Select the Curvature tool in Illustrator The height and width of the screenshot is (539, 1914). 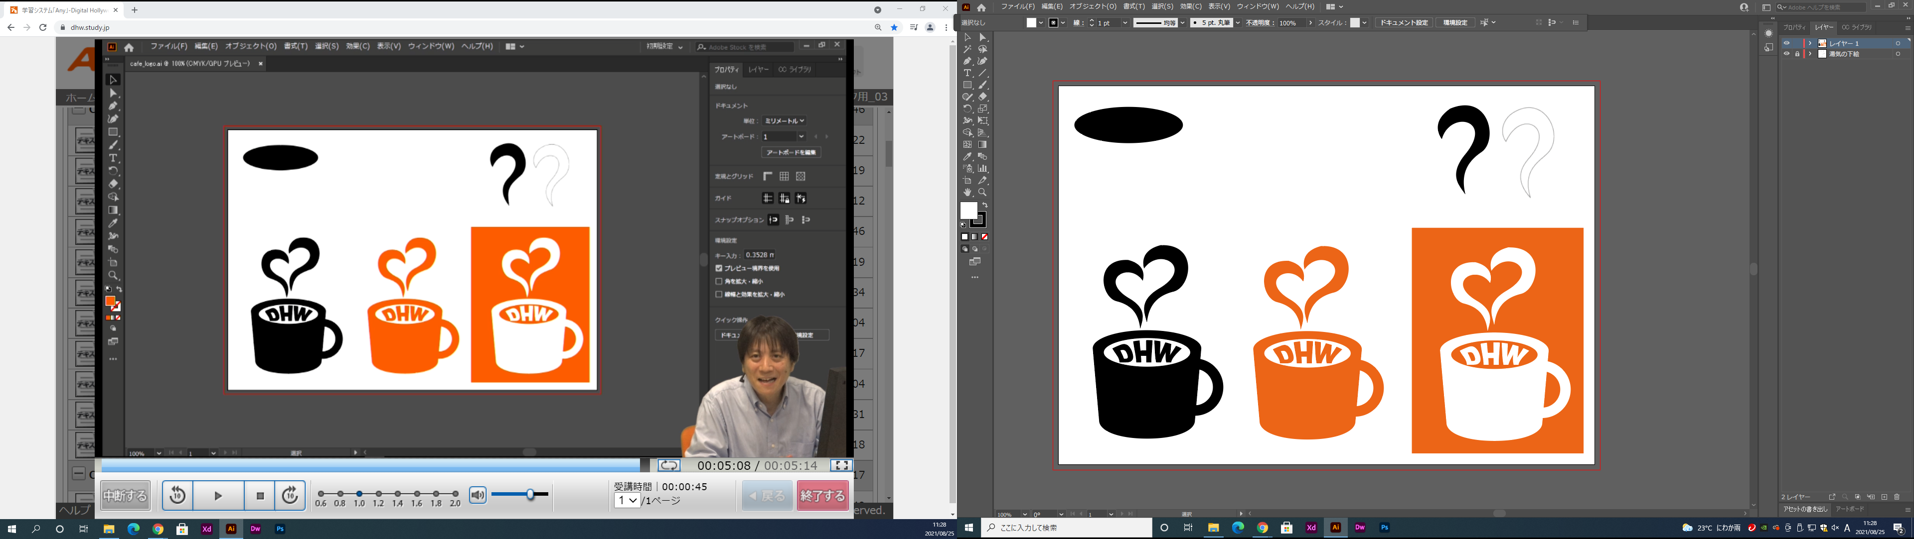pyautogui.click(x=982, y=62)
